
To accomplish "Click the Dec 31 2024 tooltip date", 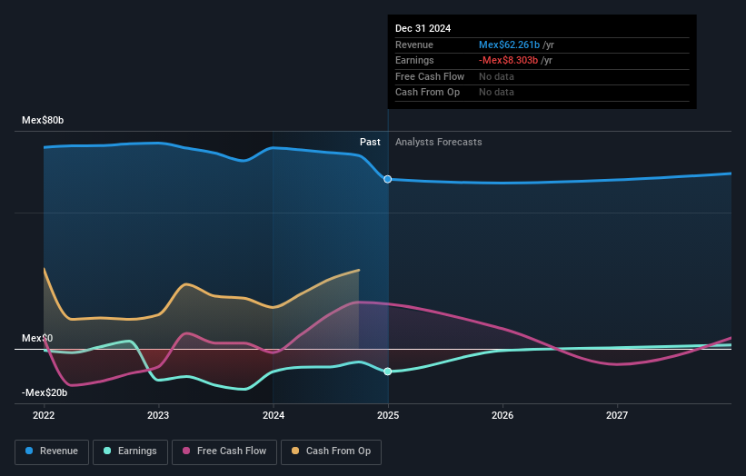I will pos(423,28).
